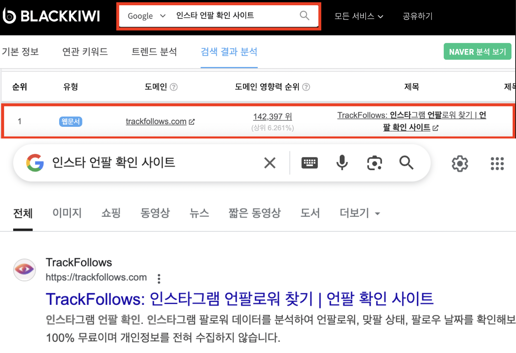The width and height of the screenshot is (516, 353).
Task: Click the TrackFollows eye favicon
Action: click(24, 269)
